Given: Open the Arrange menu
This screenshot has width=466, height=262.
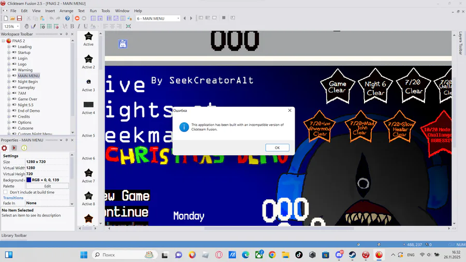Looking at the screenshot, I should [66, 11].
